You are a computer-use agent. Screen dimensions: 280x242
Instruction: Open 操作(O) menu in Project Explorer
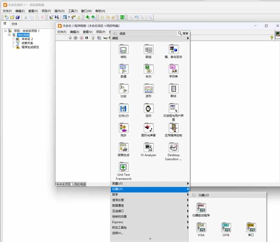(59, 11)
